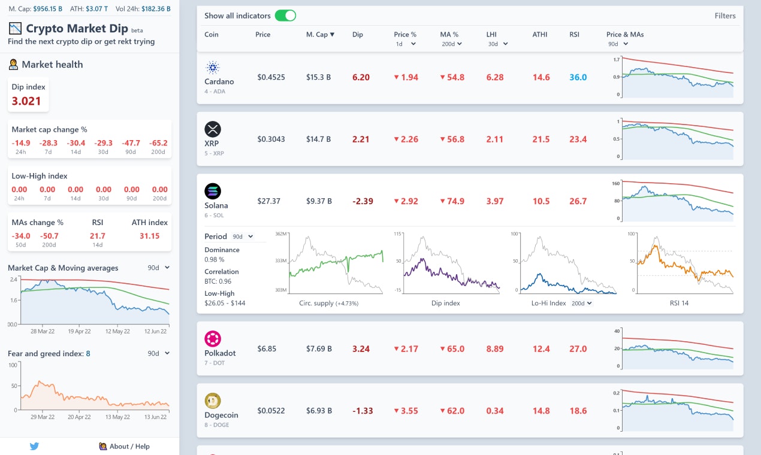Image resolution: width=761 pixels, height=455 pixels.
Task: Click Dogecoin price change 3.55
Action: [406, 411]
